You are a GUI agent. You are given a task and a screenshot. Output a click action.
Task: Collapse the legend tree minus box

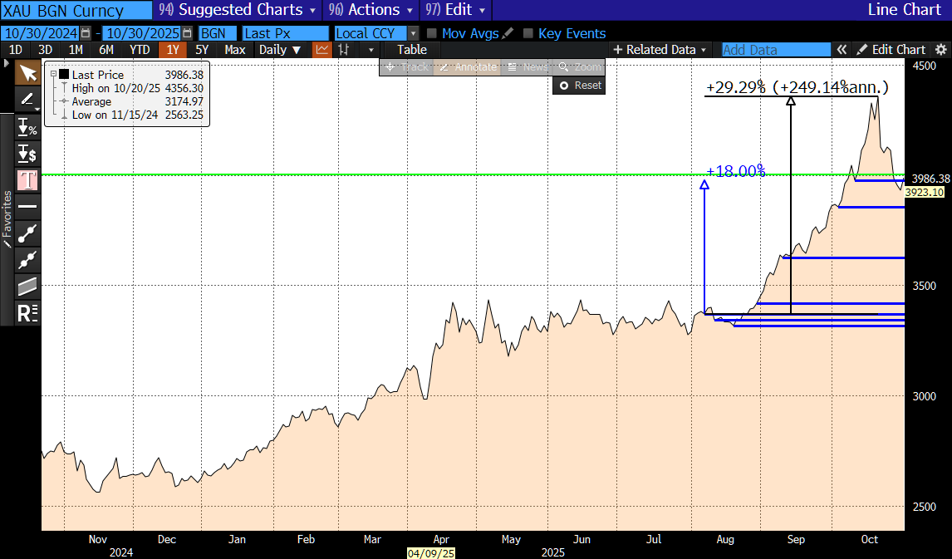click(x=53, y=74)
